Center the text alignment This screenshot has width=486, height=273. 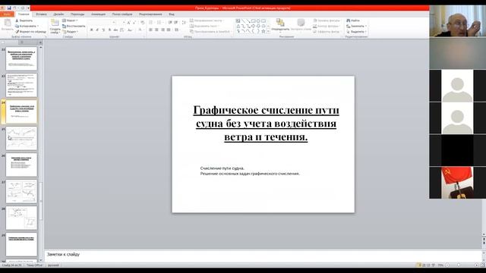coord(156,30)
